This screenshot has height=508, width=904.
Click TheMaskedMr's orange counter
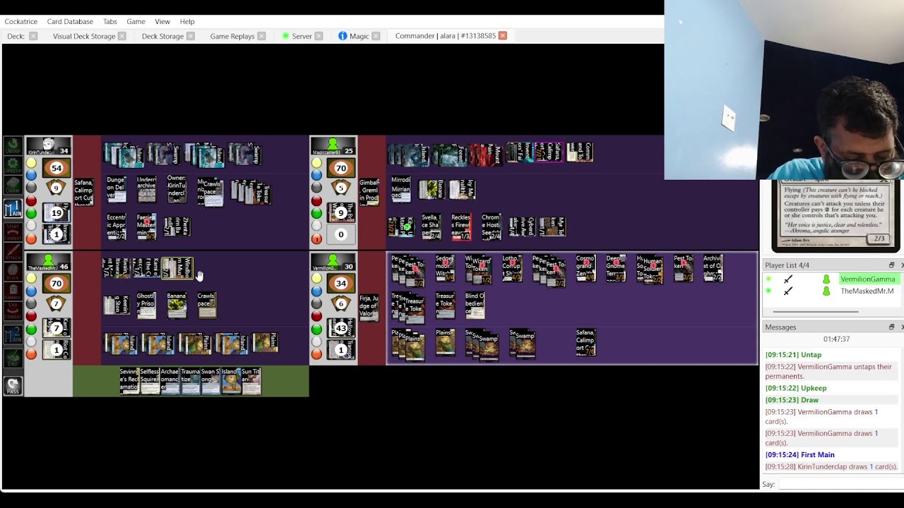[31, 354]
